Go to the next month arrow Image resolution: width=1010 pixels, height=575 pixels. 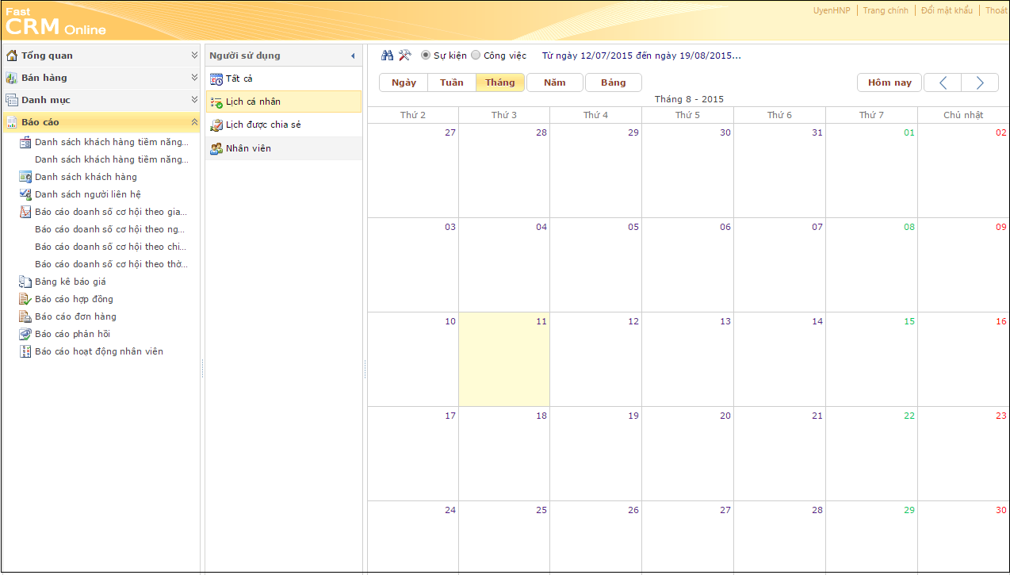coord(980,82)
